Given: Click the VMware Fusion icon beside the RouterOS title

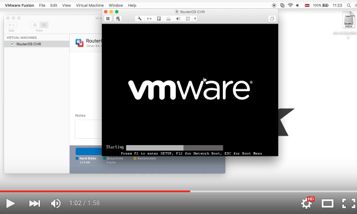Looking at the screenshot, I should coord(79,43).
